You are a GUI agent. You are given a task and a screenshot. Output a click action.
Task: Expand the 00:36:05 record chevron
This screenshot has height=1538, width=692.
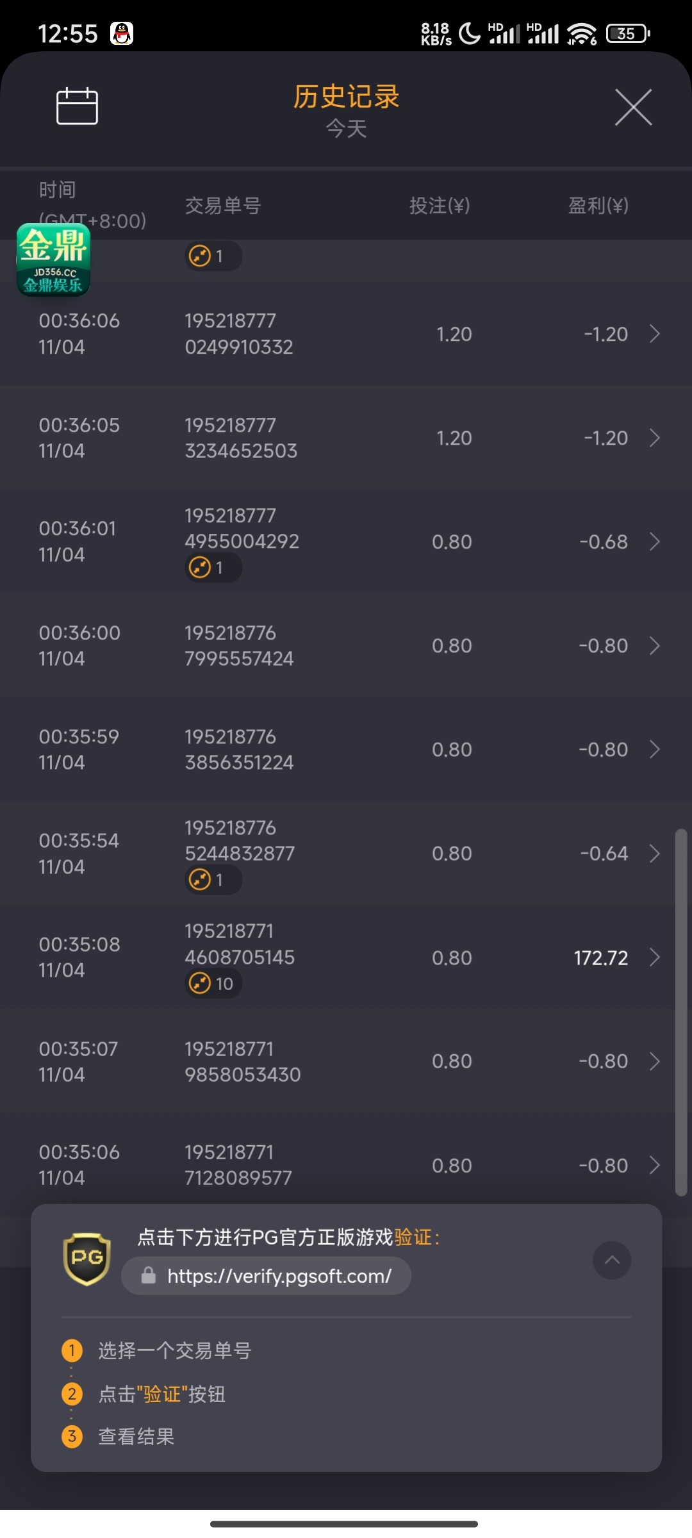point(654,438)
